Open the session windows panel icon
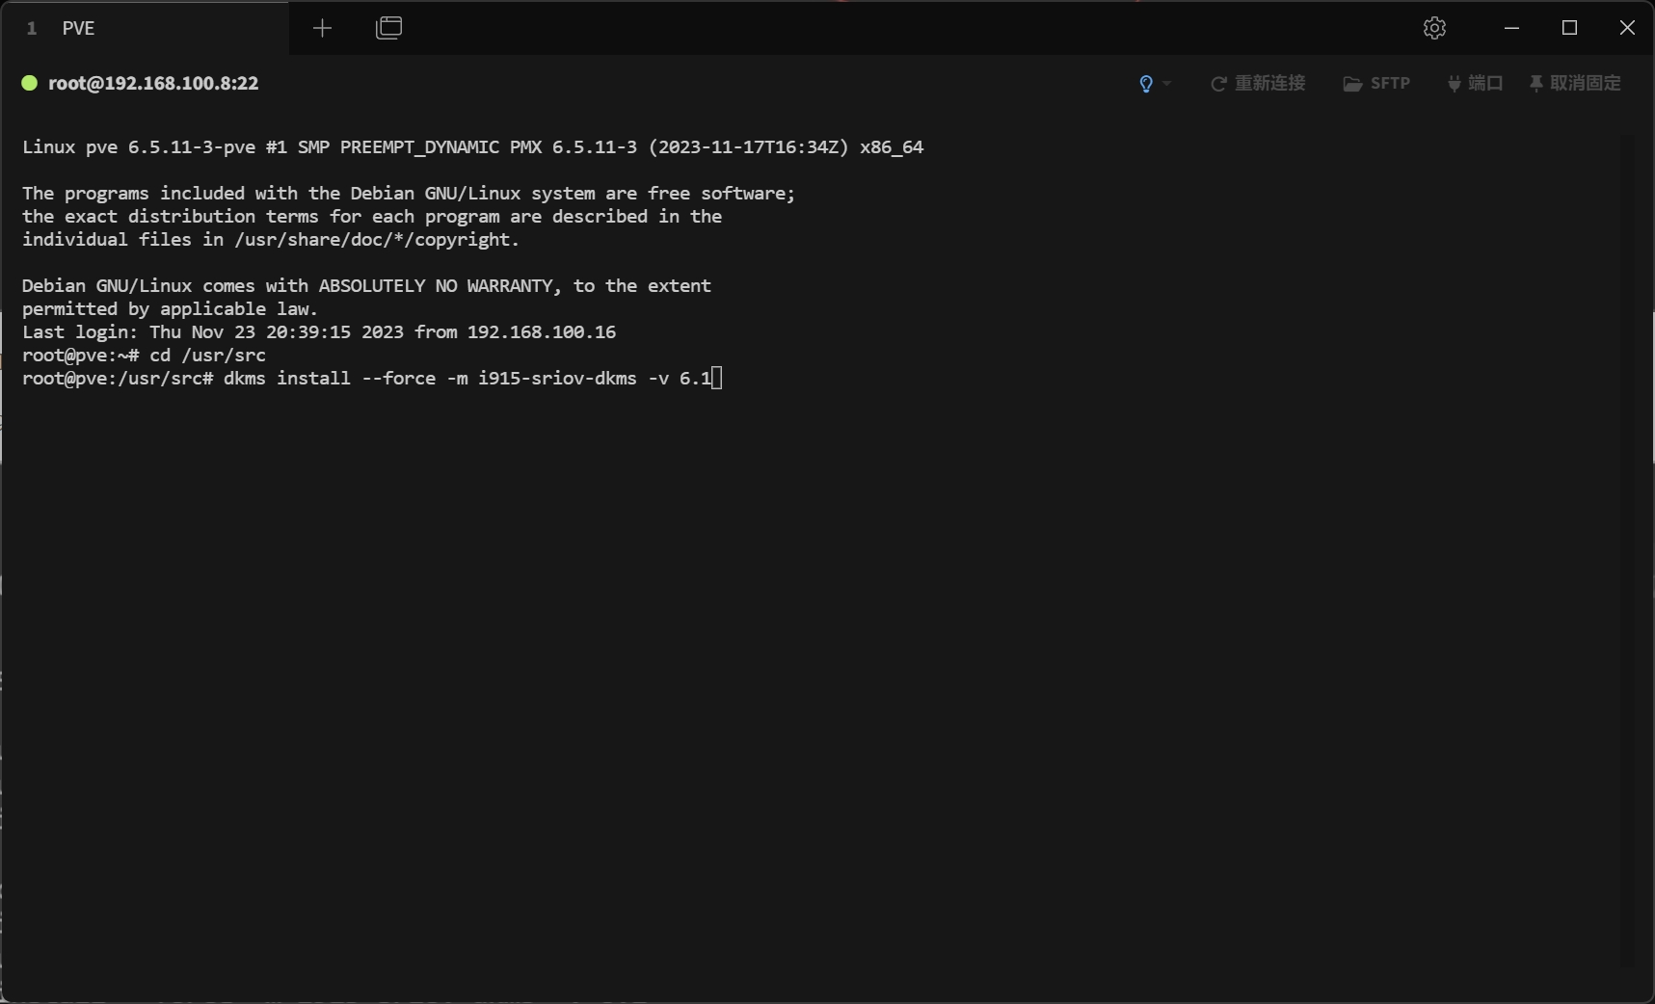The image size is (1655, 1004). click(389, 28)
